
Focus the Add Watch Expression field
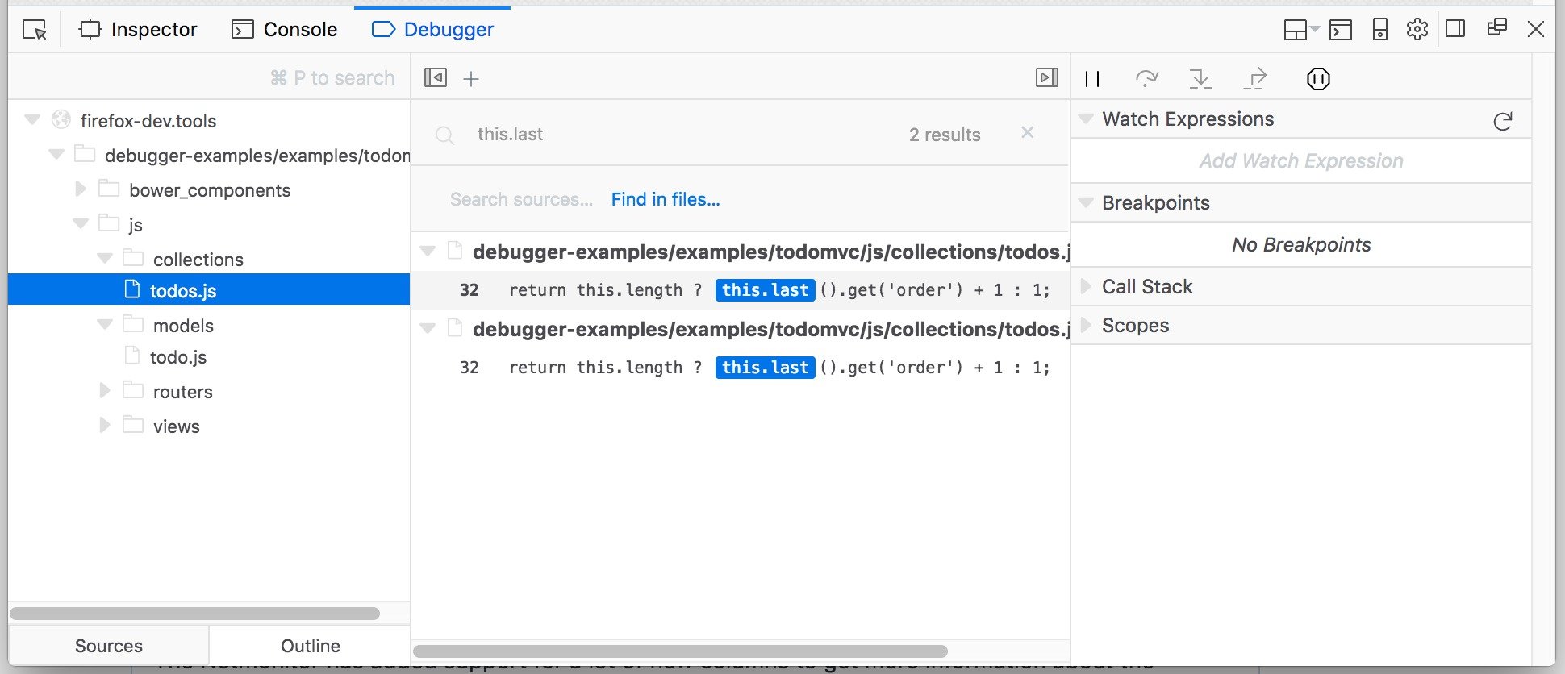[x=1301, y=161]
